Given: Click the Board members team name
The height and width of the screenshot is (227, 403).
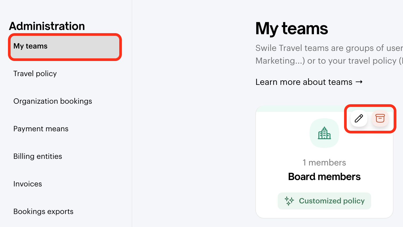Looking at the screenshot, I should point(324,177).
